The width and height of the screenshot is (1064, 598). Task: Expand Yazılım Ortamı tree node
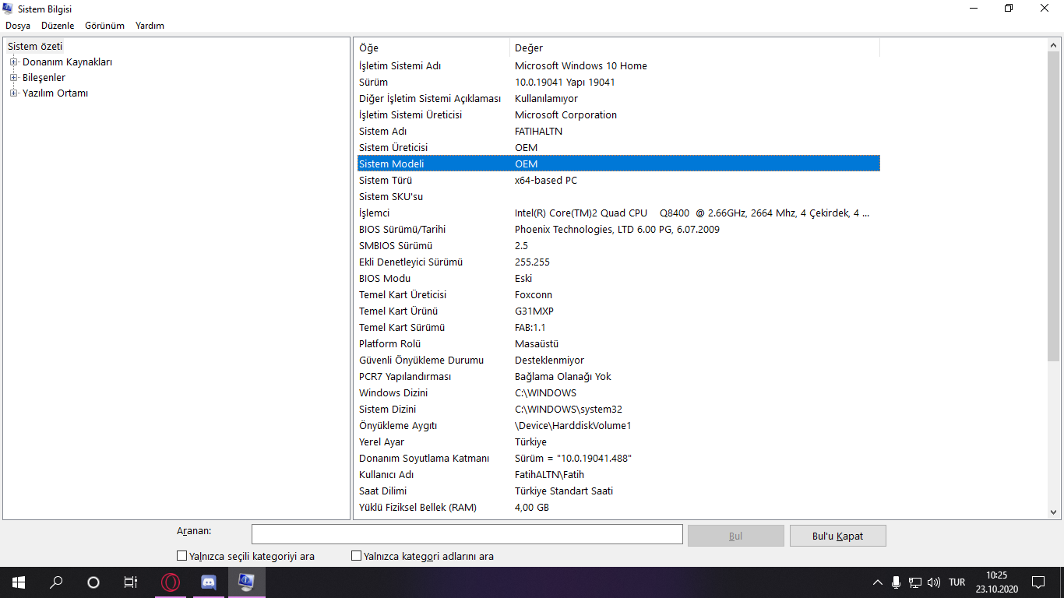coord(14,93)
